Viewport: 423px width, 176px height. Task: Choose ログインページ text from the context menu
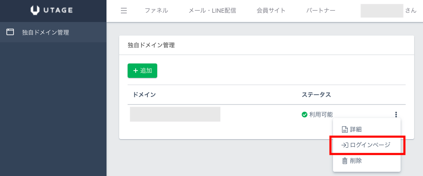370,145
